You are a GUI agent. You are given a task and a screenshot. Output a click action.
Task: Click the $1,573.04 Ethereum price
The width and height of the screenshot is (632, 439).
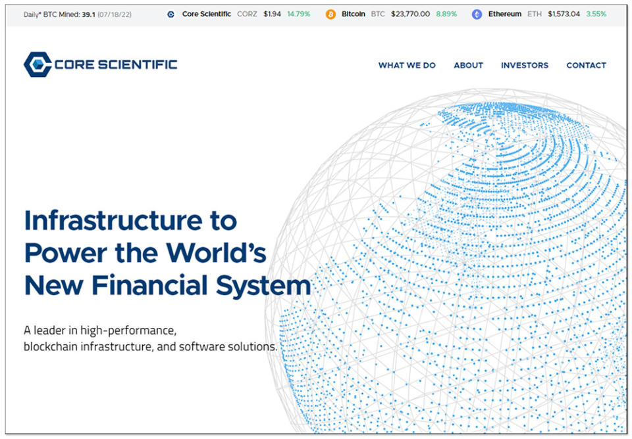click(x=564, y=14)
